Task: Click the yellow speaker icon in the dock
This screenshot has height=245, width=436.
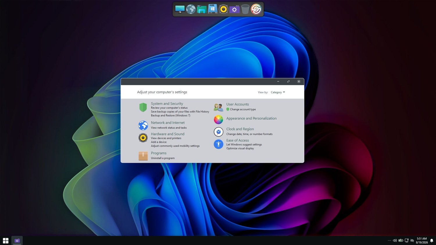Action: point(223,9)
